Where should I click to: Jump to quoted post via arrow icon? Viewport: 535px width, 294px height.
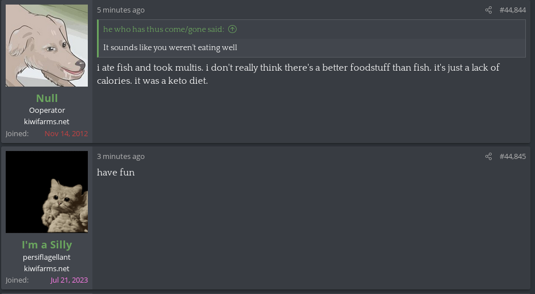(233, 30)
